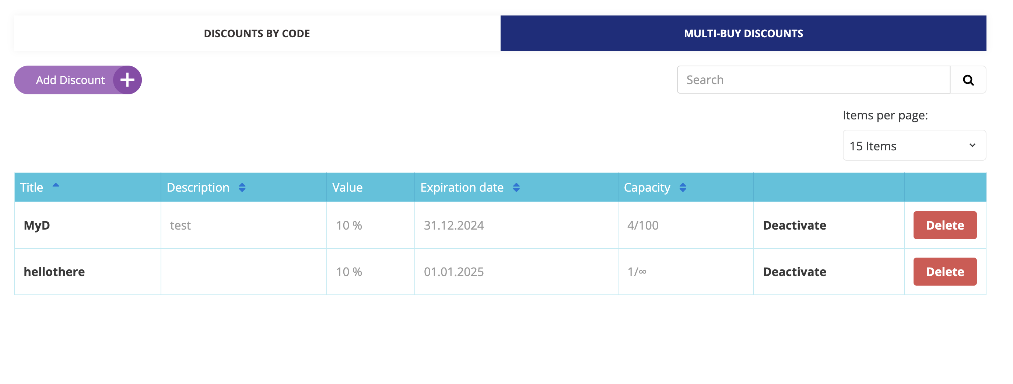Click the Value column header
Screen dimensions: 1013x384
coord(347,188)
